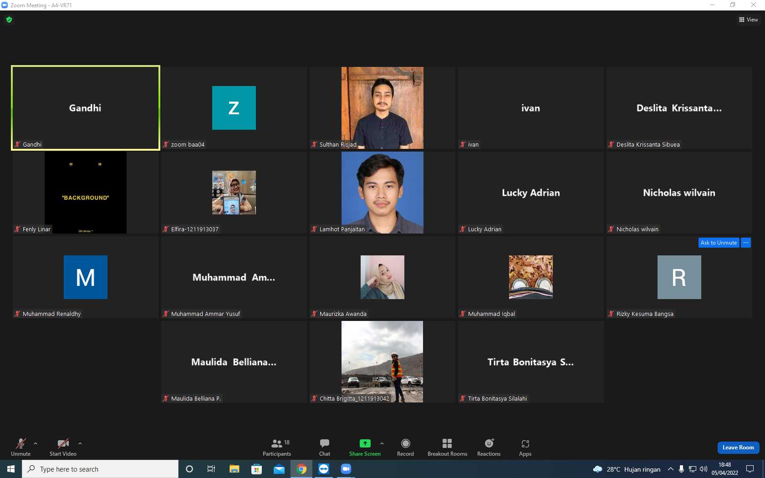Expand video options arrow beside Start Video

pyautogui.click(x=80, y=443)
